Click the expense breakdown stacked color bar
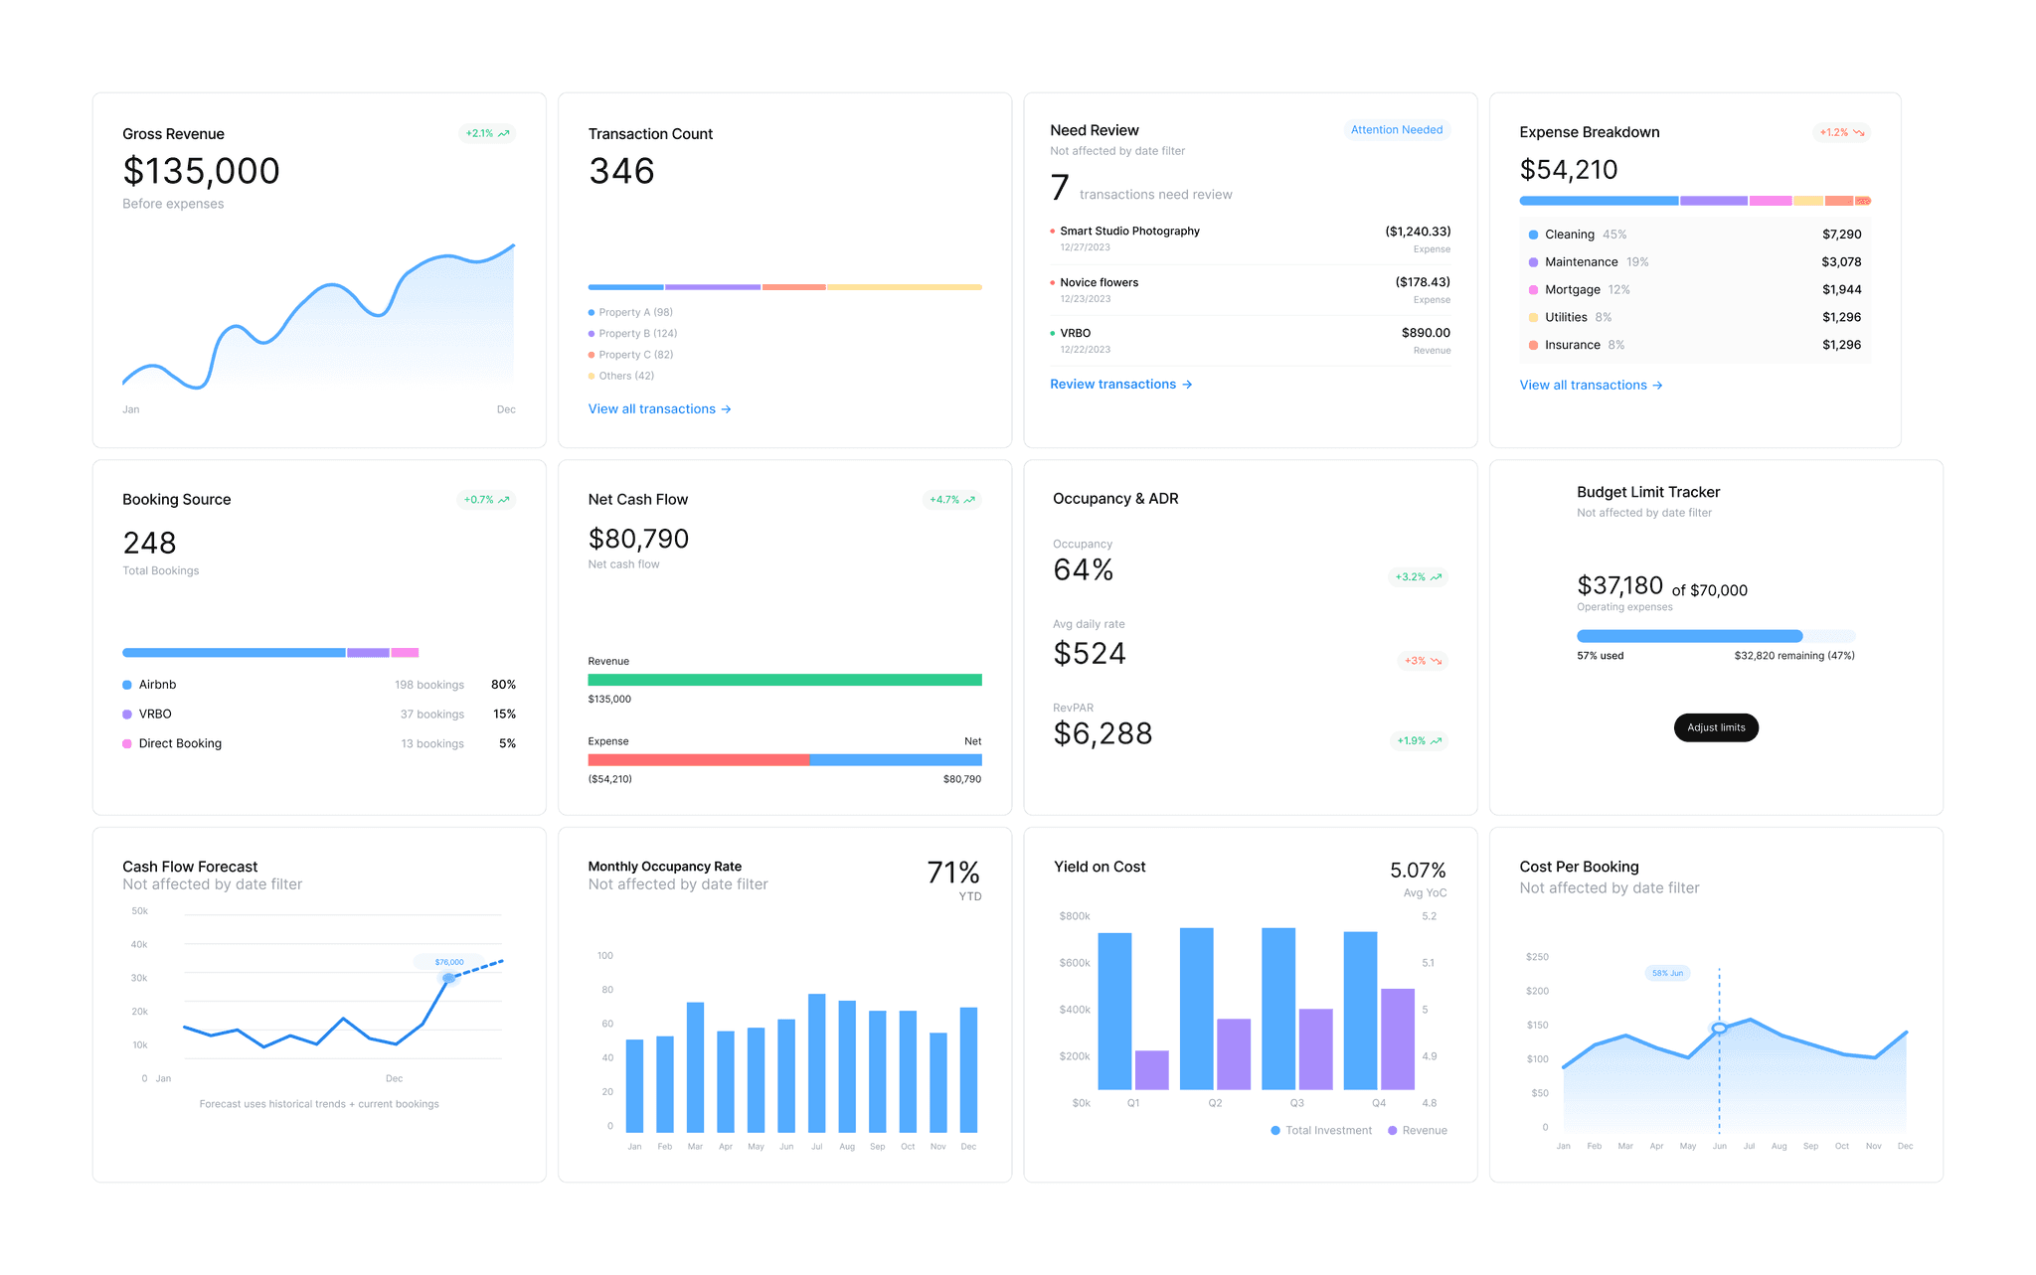Image resolution: width=2036 pixels, height=1275 pixels. pyautogui.click(x=1695, y=201)
